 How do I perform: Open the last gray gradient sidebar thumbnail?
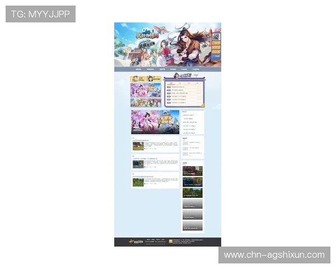coord(193,226)
